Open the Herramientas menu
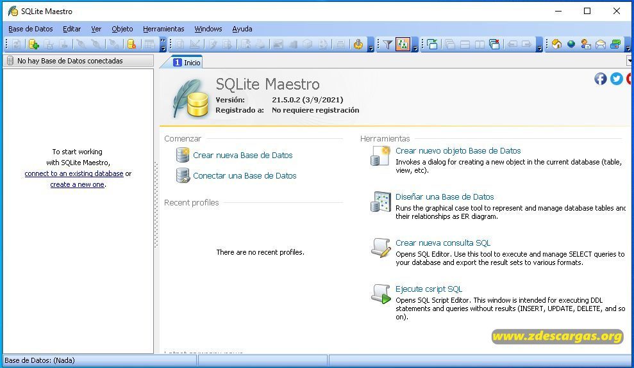634x368 pixels. tap(163, 29)
